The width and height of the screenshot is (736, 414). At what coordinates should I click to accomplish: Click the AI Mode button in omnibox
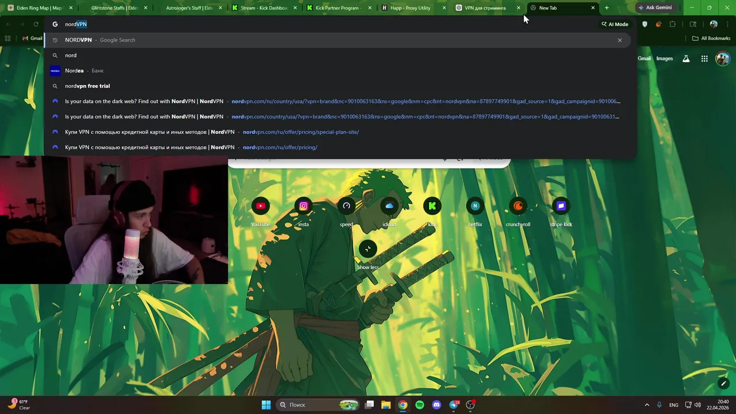tap(615, 24)
